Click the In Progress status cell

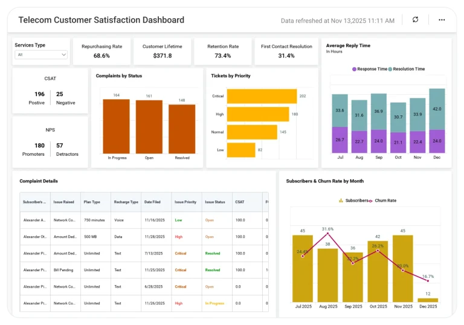pos(217,303)
